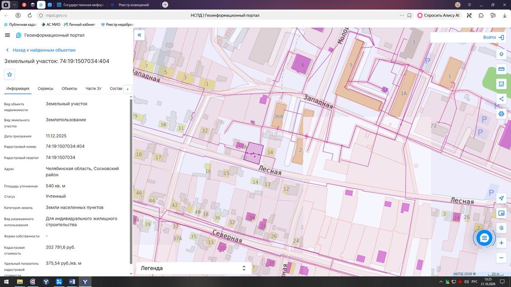Open a new browser tab
The width and height of the screenshot is (511, 287).
coord(165,5)
